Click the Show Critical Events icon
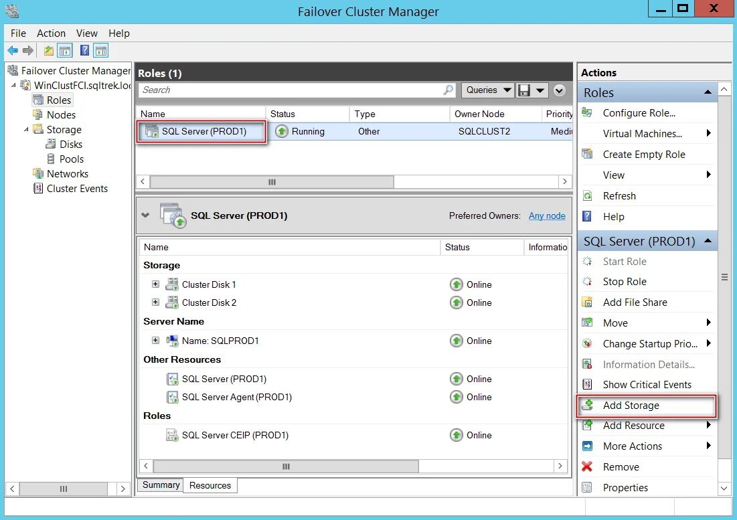Screen dimensions: 737x520 point(587,384)
